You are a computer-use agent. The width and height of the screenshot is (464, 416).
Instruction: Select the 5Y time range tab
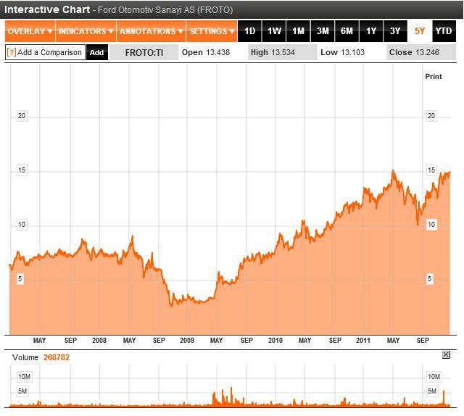pos(420,31)
